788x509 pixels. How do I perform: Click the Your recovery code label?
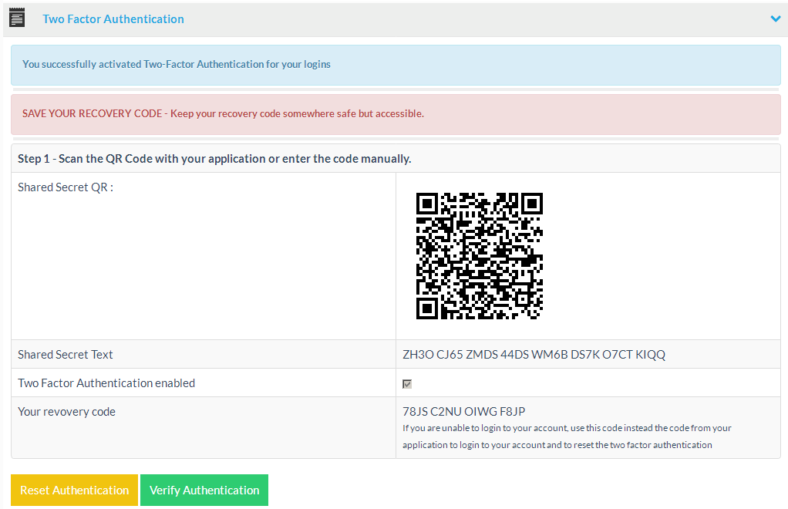click(66, 412)
